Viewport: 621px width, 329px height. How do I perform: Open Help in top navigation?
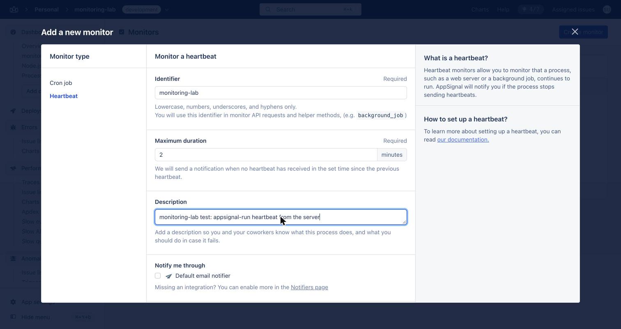coord(503,9)
